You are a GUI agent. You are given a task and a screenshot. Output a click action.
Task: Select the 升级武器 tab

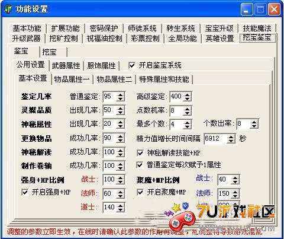pyautogui.click(x=26, y=38)
